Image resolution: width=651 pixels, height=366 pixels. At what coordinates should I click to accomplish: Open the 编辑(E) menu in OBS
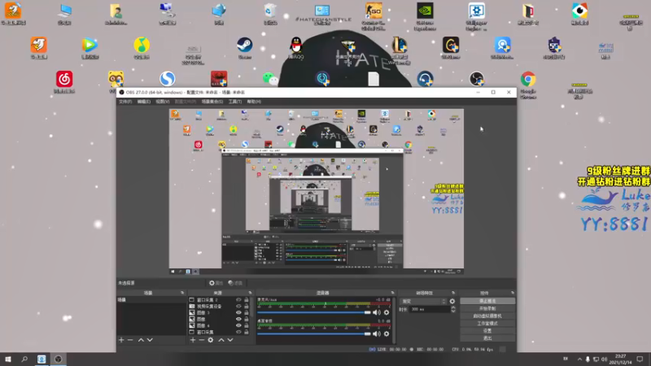coord(144,102)
